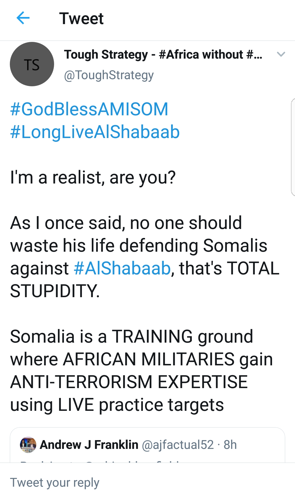Open the @ToughStrategy handle
295x496 pixels.
109,75
